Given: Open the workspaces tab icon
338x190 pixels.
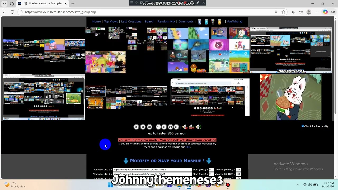Looking at the screenshot, I should (12, 3).
